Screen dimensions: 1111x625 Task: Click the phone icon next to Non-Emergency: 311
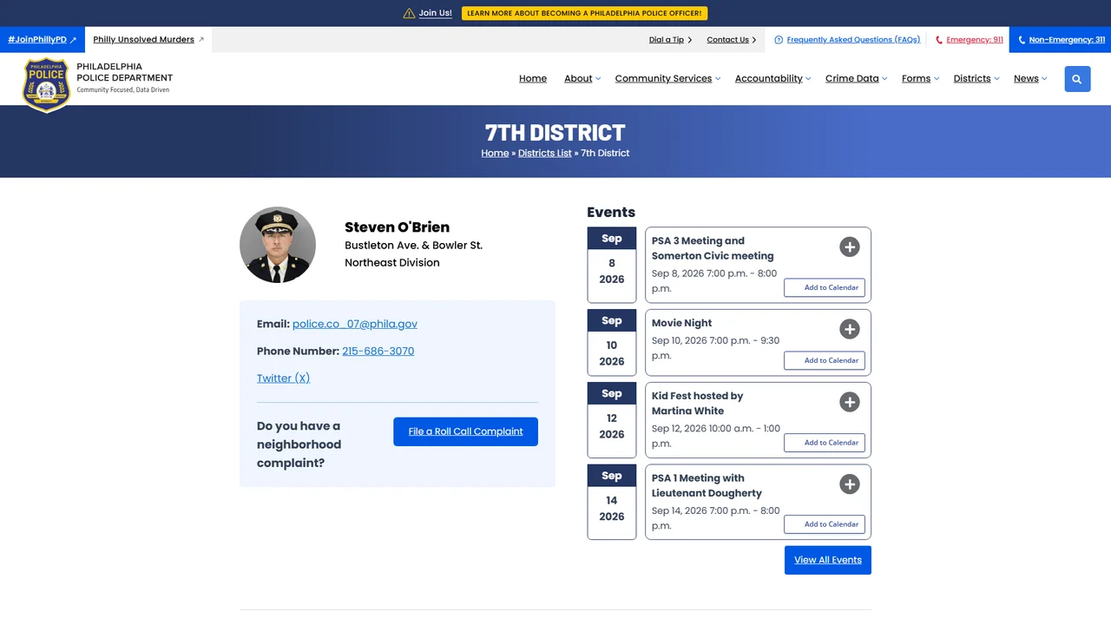click(1022, 40)
